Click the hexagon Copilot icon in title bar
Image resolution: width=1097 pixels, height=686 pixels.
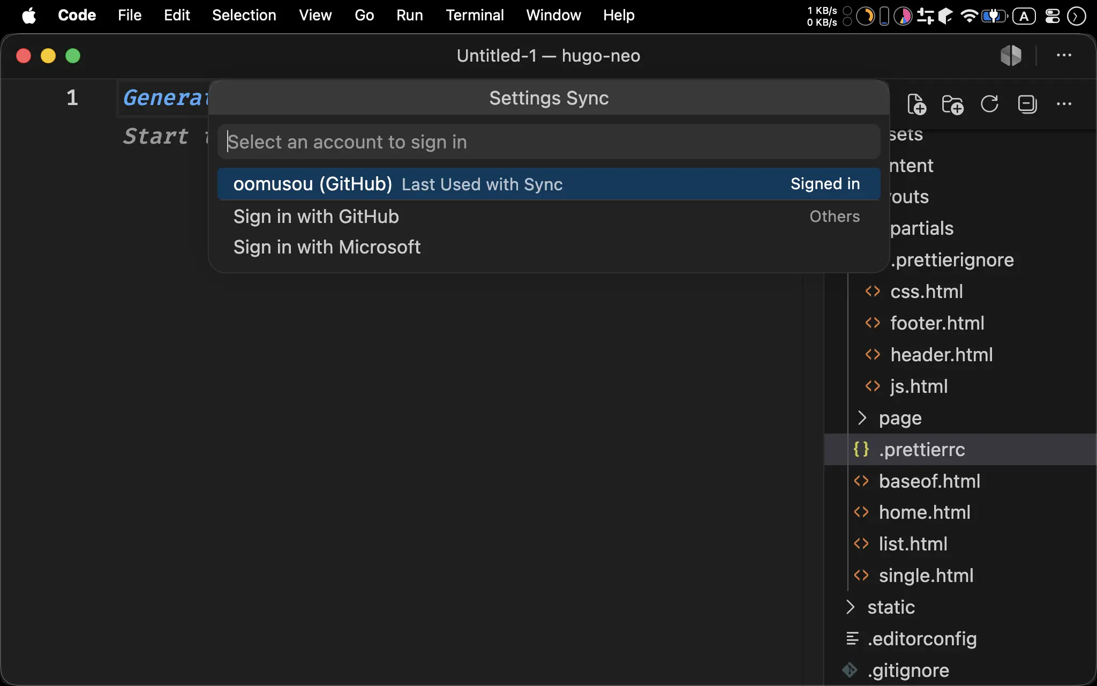(x=1011, y=55)
